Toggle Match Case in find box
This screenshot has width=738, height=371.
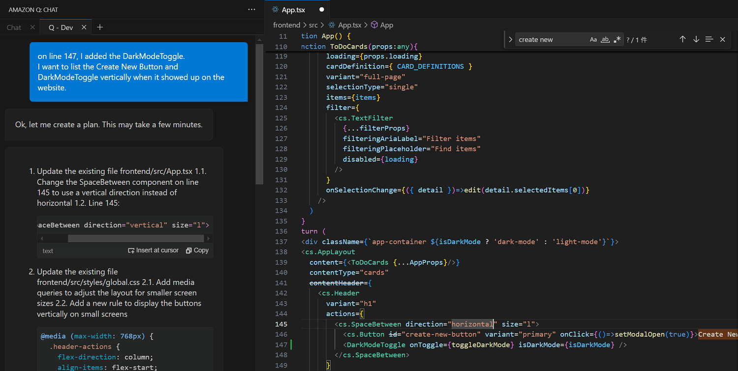pyautogui.click(x=593, y=40)
